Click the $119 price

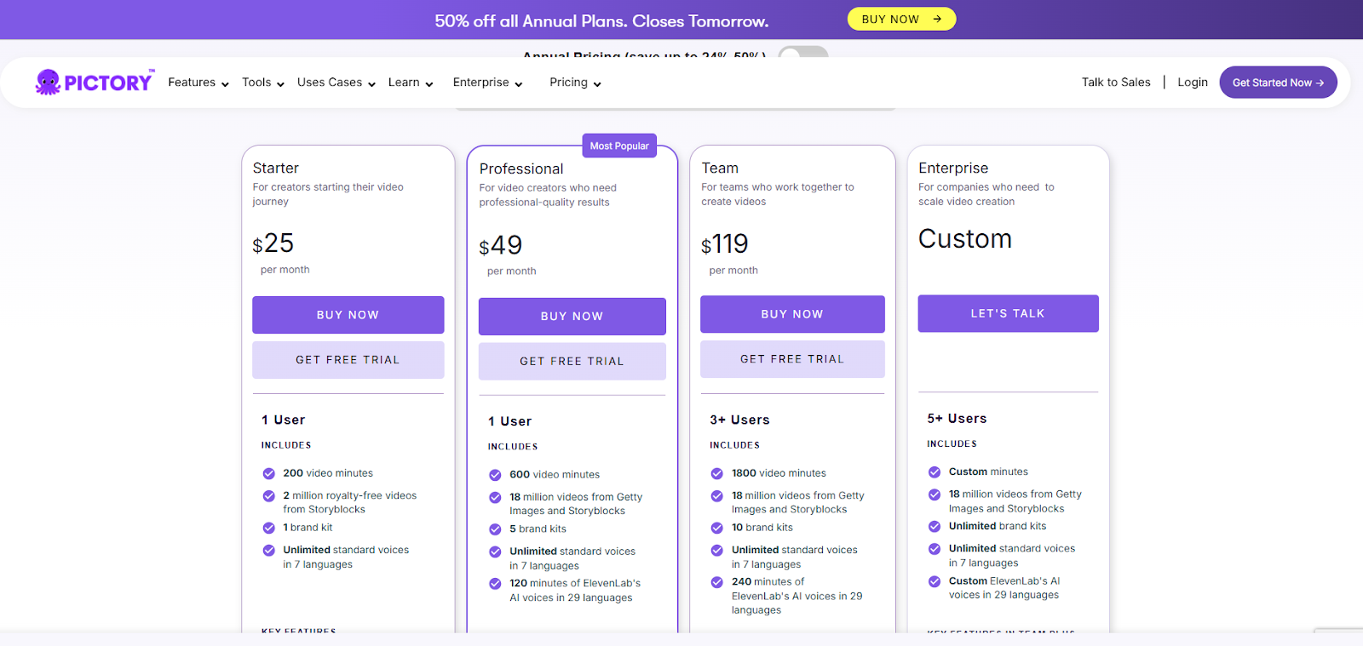pyautogui.click(x=725, y=244)
